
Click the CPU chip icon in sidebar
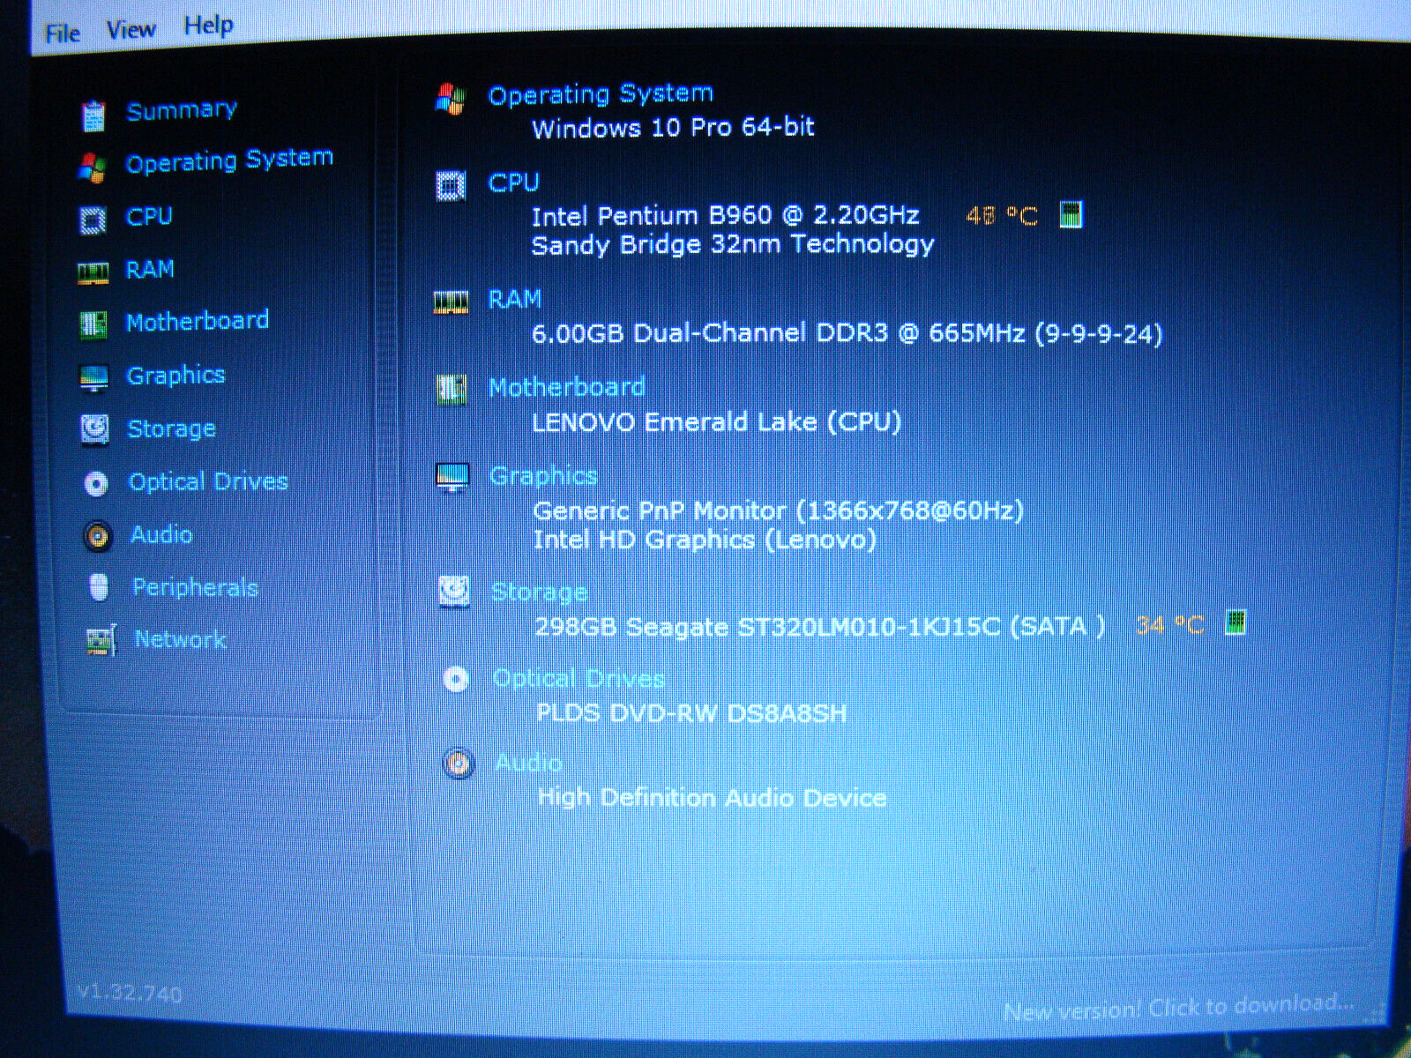(x=93, y=220)
